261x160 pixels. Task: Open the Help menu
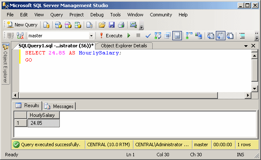click(x=183, y=15)
